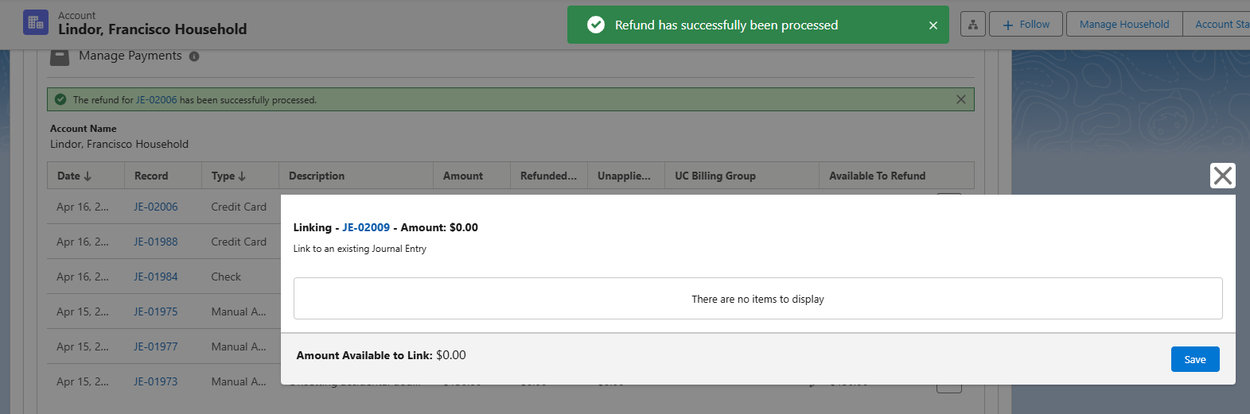Click the Account Statement button
1250x414 pixels.
[1221, 25]
